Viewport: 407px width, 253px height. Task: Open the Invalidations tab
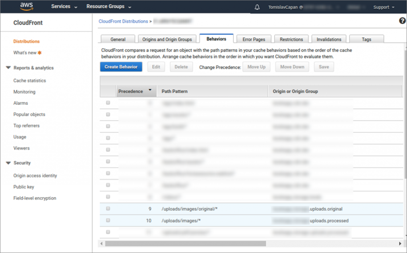[x=329, y=39]
